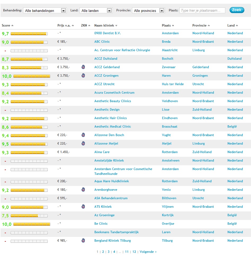Open the Behandeling dropdown
This screenshot has width=251, height=256.
click(x=45, y=10)
